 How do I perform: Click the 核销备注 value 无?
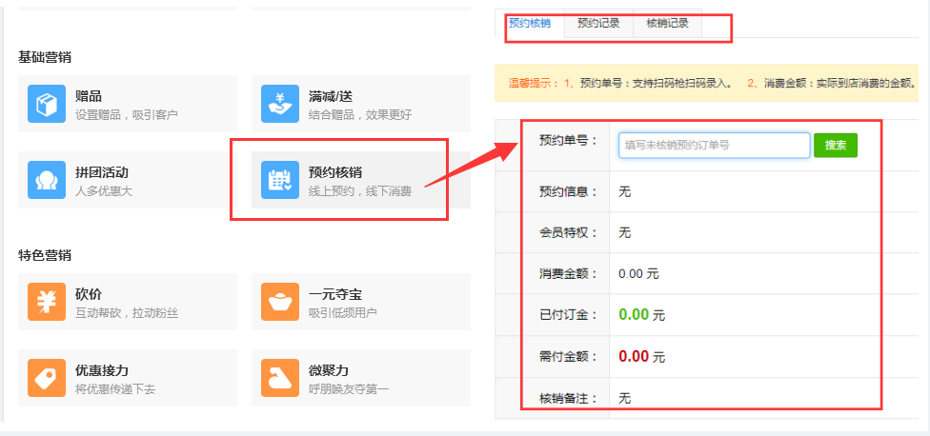click(x=624, y=398)
